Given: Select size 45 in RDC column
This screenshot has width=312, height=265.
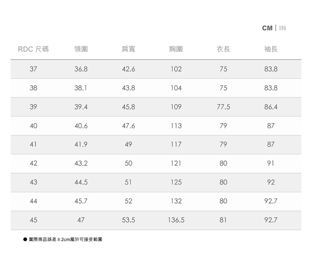Looking at the screenshot, I should coord(33,220).
